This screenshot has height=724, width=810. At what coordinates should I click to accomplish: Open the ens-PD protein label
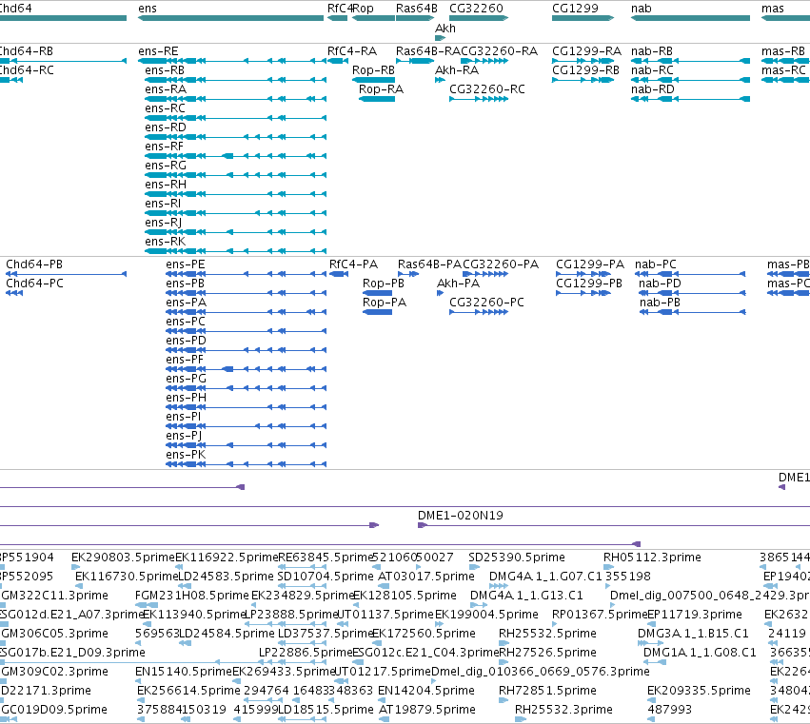click(x=186, y=341)
